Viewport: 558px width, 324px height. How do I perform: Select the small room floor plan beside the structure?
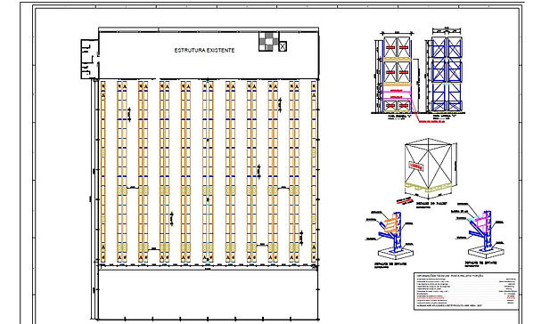click(89, 59)
